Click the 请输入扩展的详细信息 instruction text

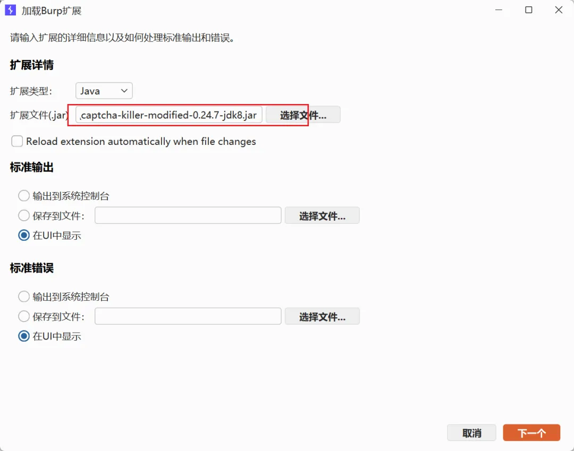122,38
